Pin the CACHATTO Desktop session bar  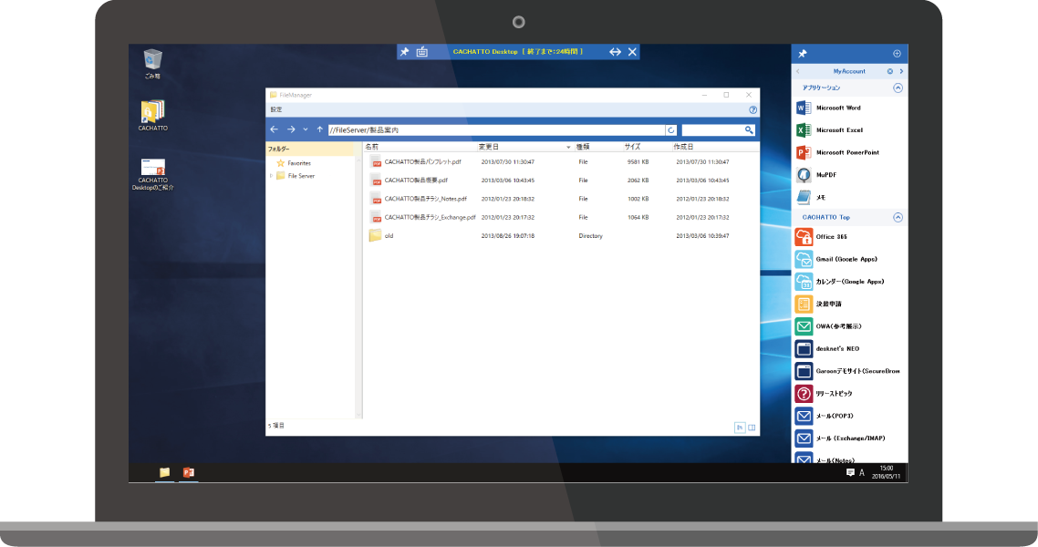click(404, 52)
